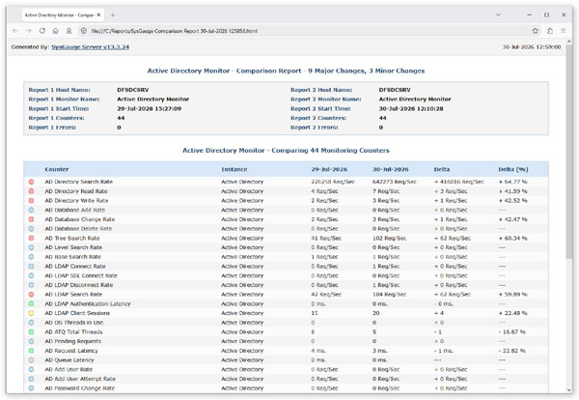Close the Active Directory Monitor tab
This screenshot has height=400, width=579.
[98, 15]
